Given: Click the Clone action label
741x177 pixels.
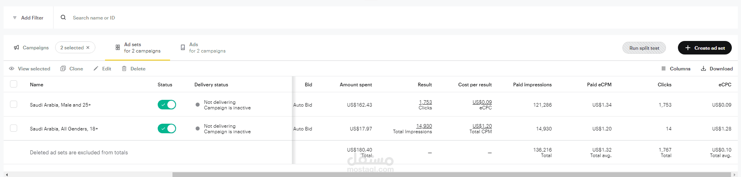Looking at the screenshot, I should [76, 69].
